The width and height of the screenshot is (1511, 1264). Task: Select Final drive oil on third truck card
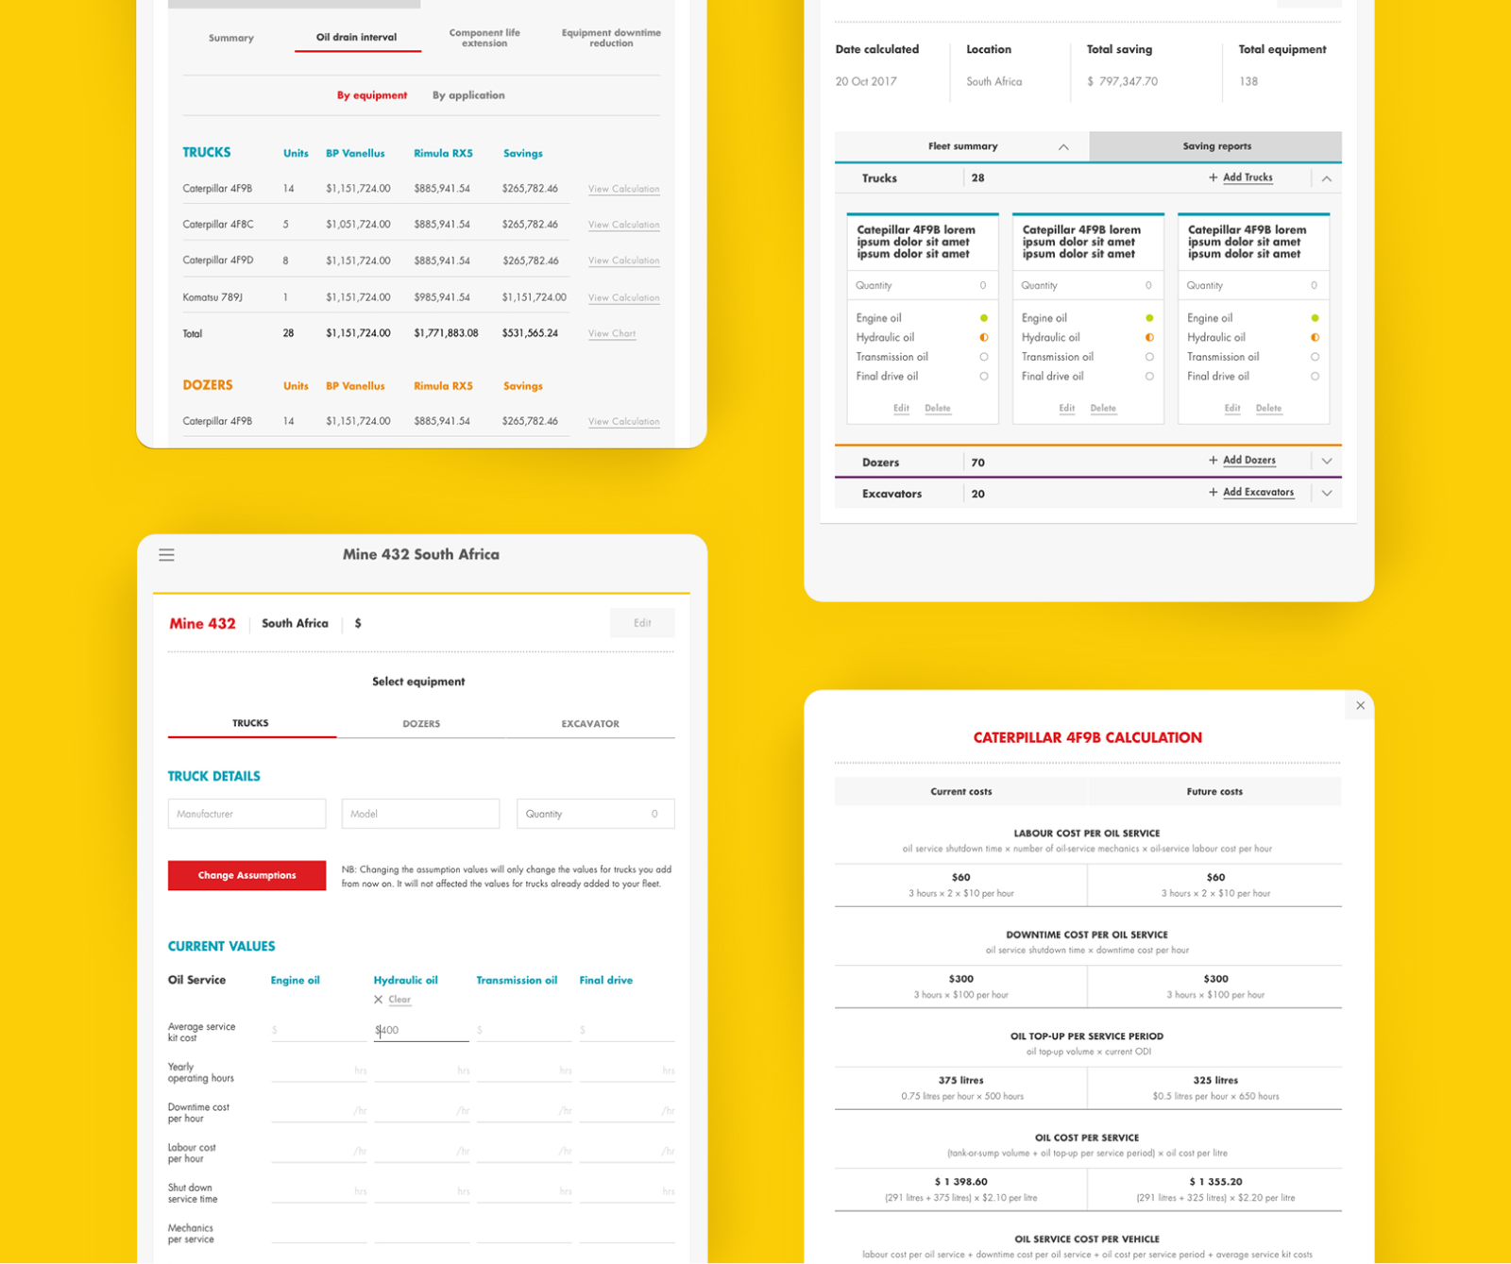(x=1314, y=377)
